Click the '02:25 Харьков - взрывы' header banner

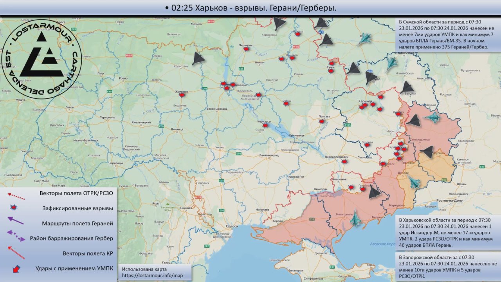click(x=250, y=8)
